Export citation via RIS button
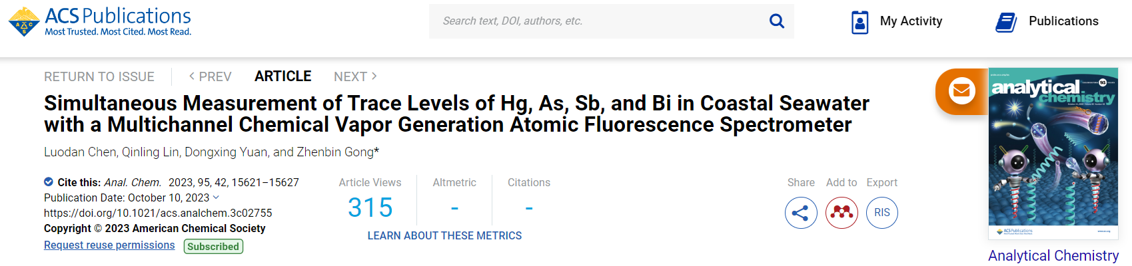Viewport: 1132px width, 266px height. [882, 213]
